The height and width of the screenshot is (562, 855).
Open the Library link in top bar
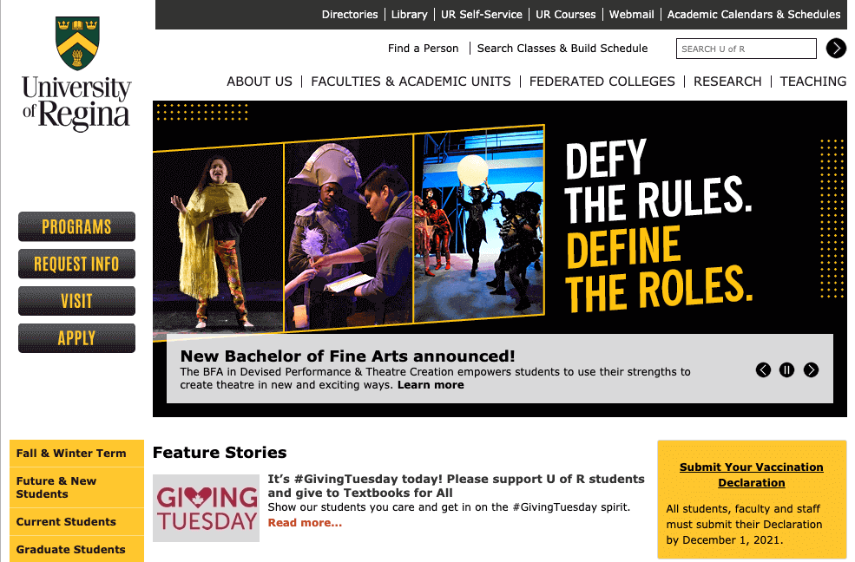click(409, 15)
